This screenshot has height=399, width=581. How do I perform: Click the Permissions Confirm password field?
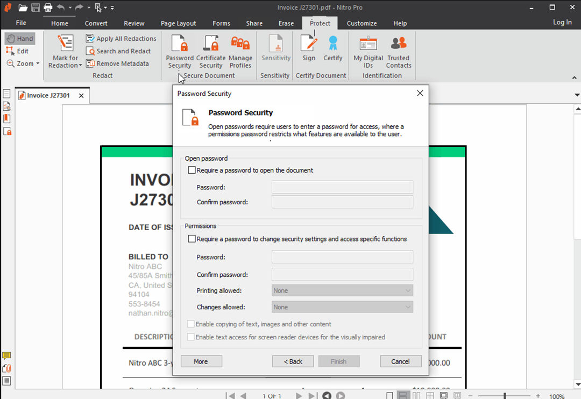click(x=342, y=275)
